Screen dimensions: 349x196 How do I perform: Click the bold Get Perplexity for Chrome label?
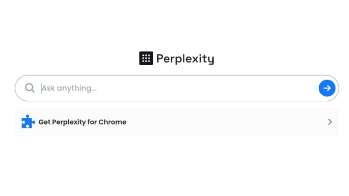[82, 122]
